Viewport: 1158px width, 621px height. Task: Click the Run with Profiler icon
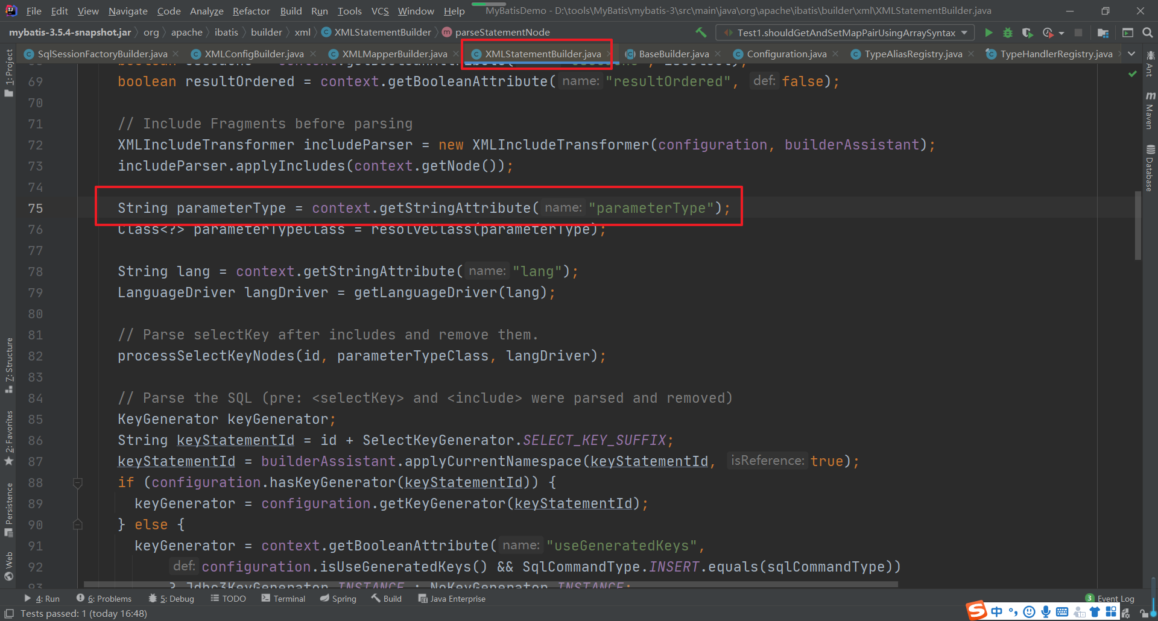click(1048, 33)
